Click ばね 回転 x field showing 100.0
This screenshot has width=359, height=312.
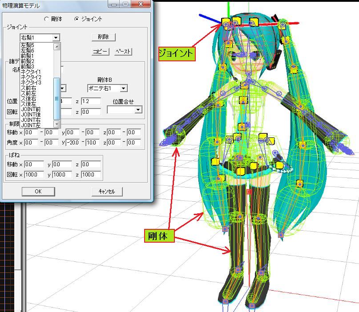click(x=34, y=175)
